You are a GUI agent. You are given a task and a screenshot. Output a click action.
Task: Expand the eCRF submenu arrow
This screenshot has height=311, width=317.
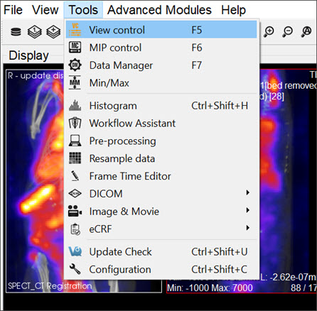click(x=247, y=228)
